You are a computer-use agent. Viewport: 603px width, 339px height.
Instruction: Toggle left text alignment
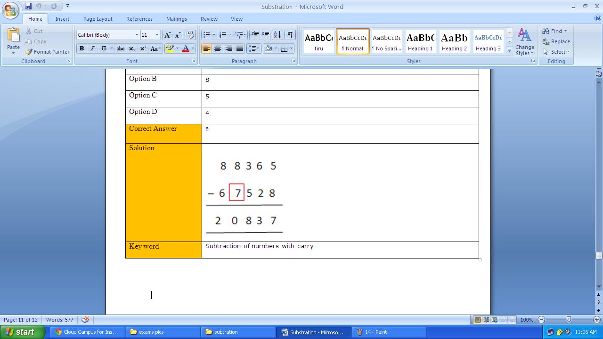(206, 48)
